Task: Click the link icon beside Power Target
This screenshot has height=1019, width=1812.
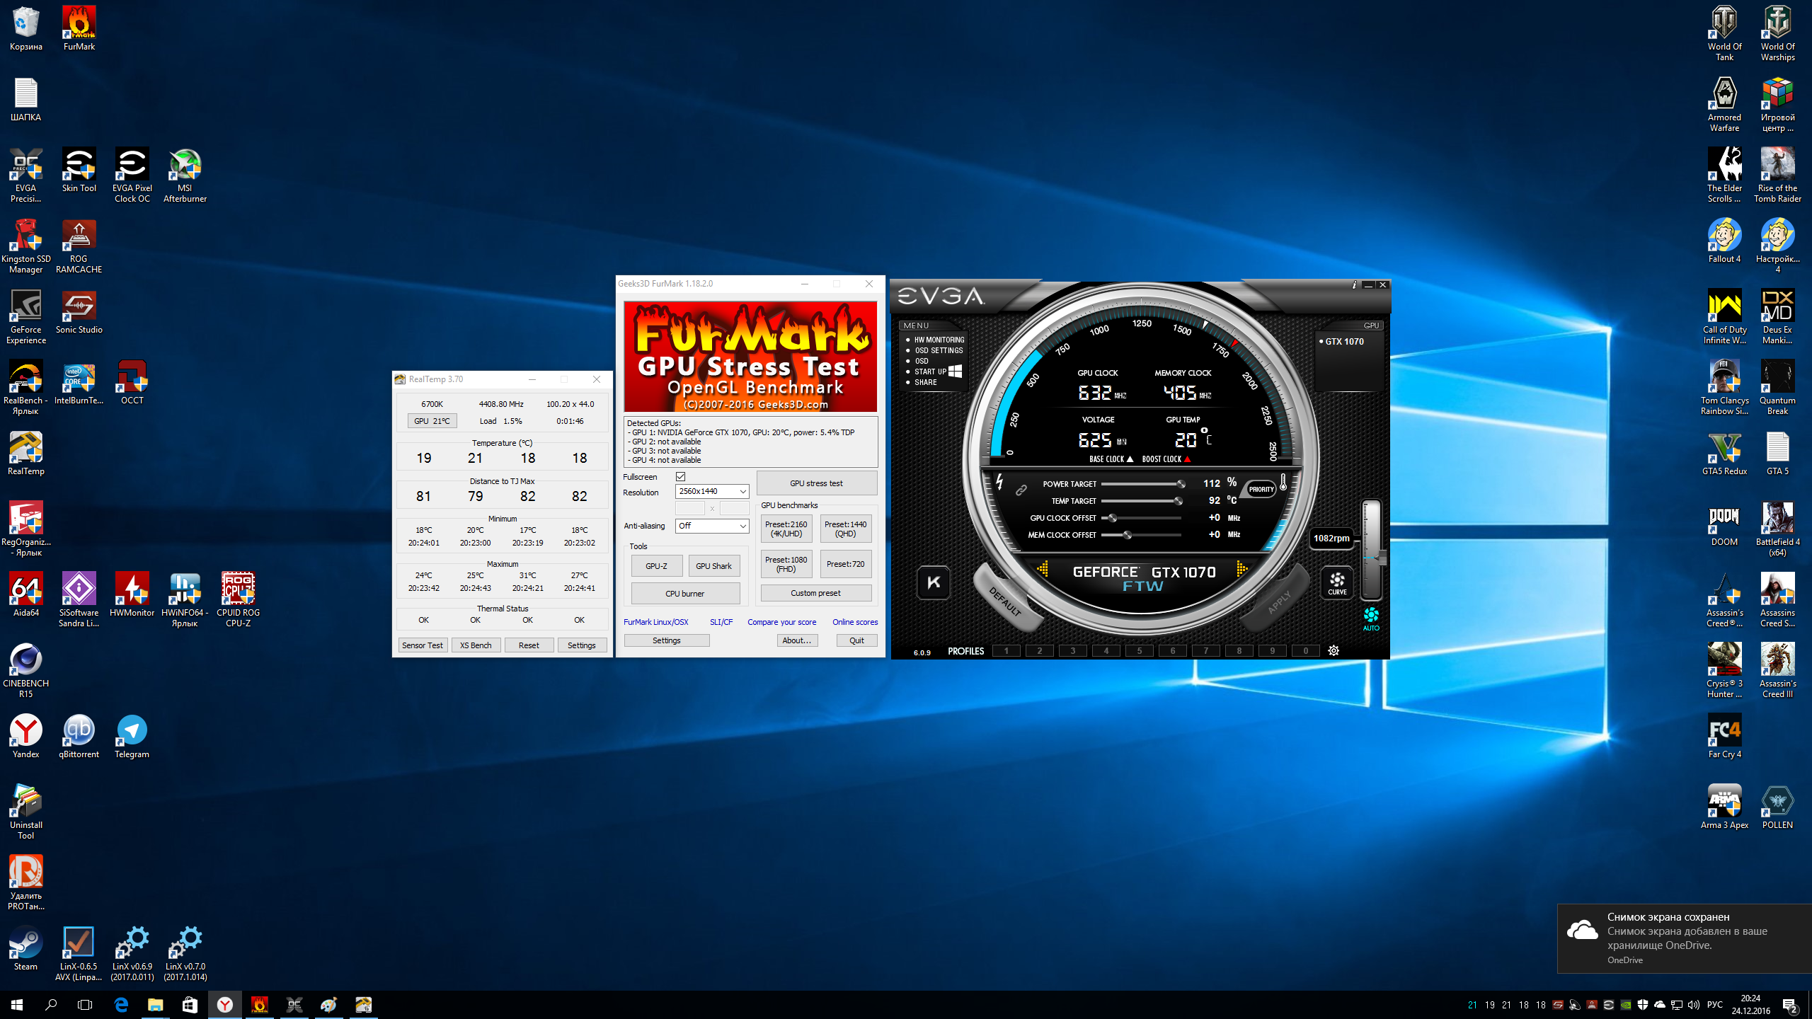Action: [1021, 490]
